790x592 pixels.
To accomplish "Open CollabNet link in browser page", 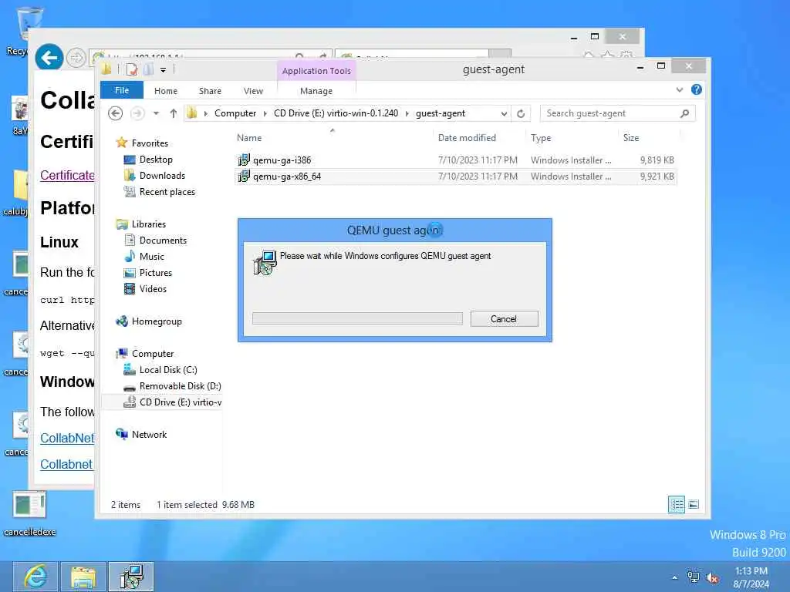I will (x=67, y=438).
